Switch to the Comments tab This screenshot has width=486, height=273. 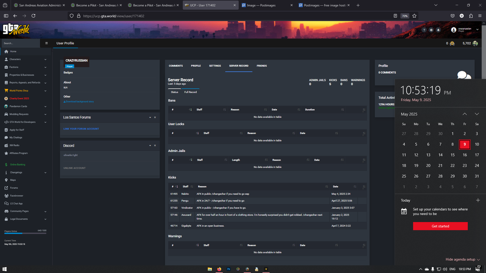pyautogui.click(x=176, y=66)
